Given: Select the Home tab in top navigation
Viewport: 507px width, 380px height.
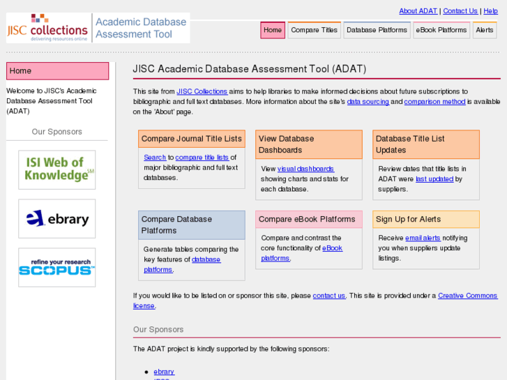Looking at the screenshot, I should (273, 30).
